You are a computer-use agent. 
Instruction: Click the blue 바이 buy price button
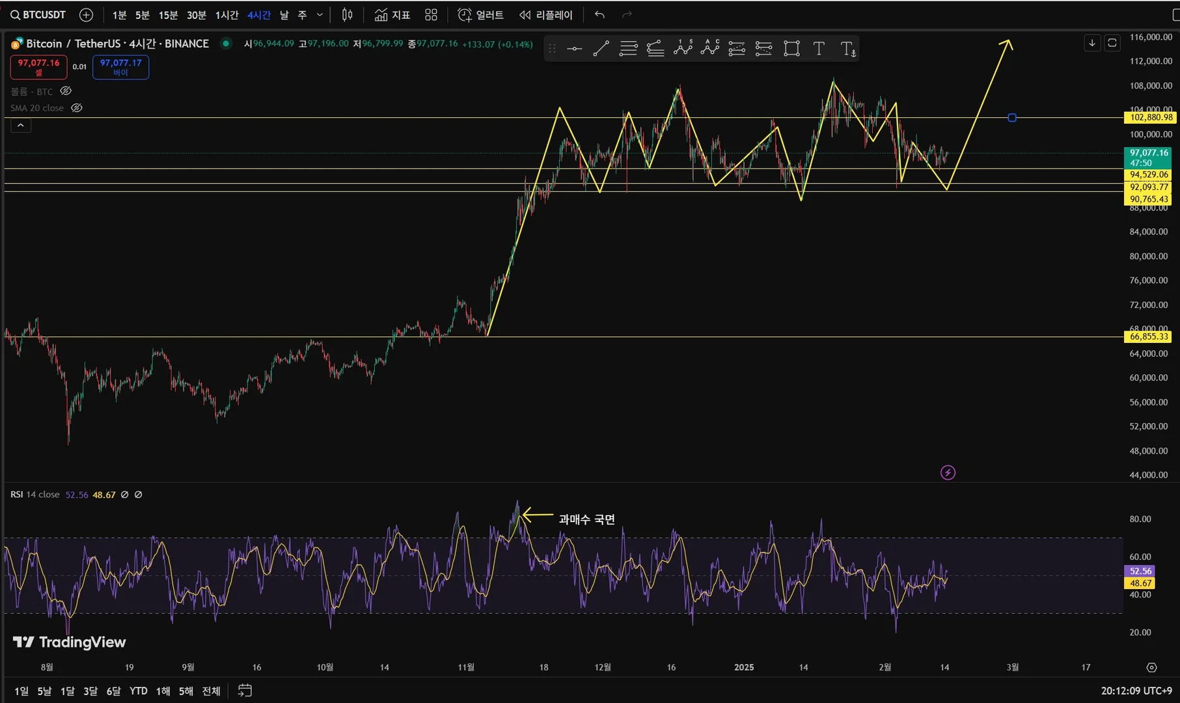[120, 67]
